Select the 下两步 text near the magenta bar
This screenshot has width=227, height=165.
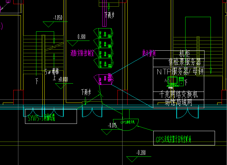[x=110, y=15]
